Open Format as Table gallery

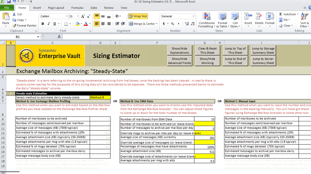coord(223,20)
